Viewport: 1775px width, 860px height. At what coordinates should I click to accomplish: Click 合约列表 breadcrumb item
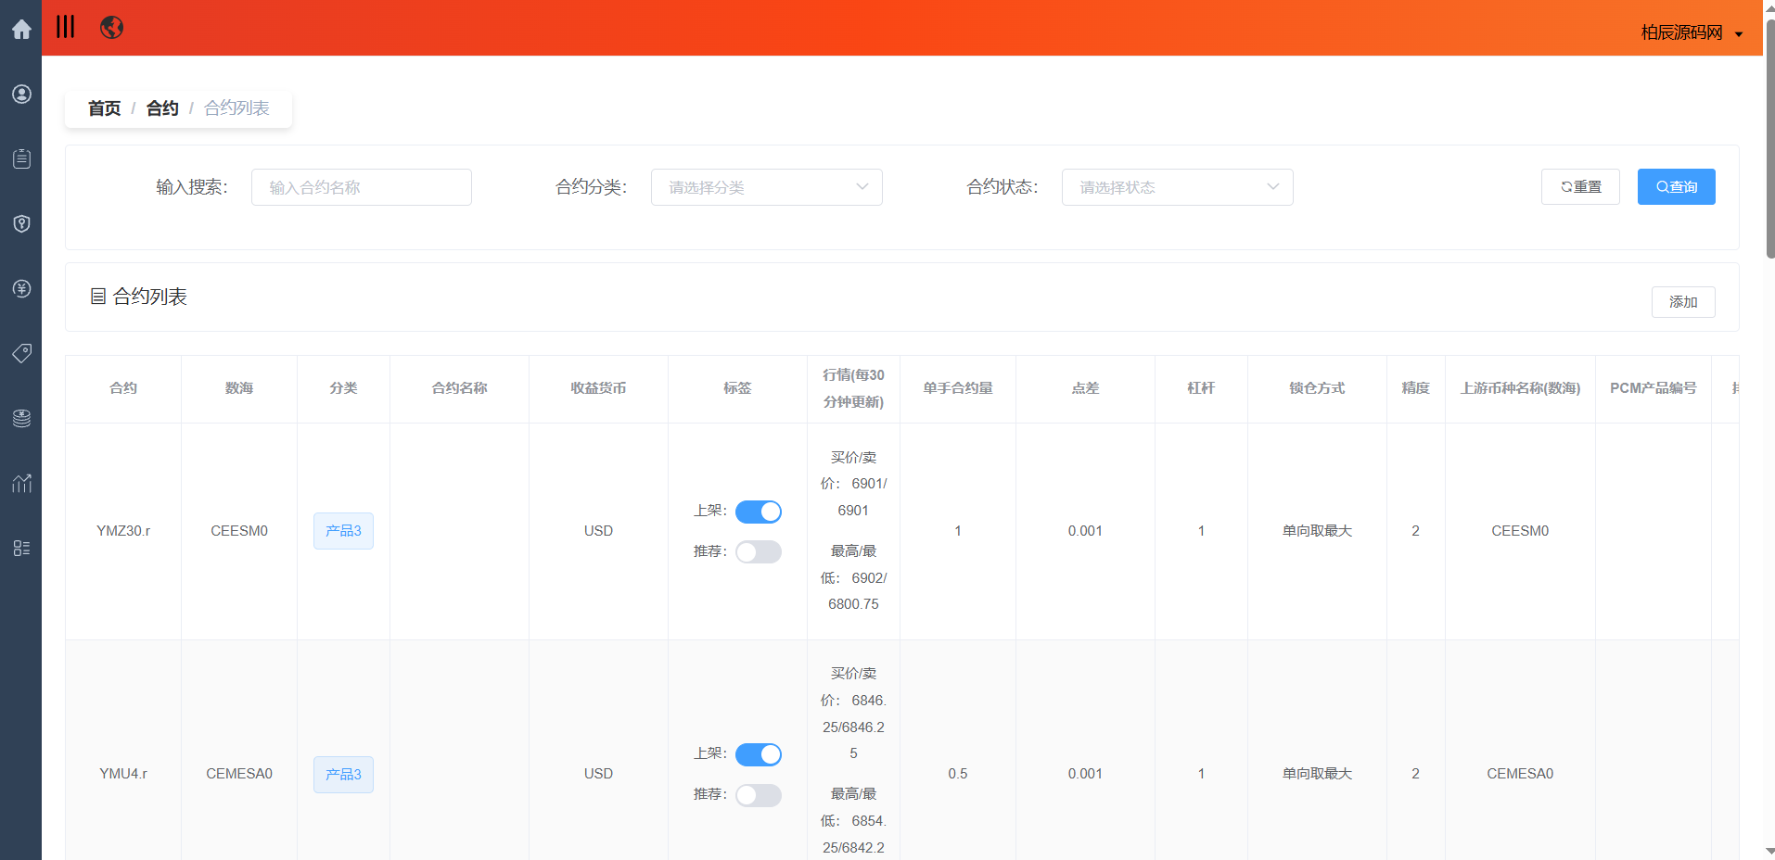236,108
